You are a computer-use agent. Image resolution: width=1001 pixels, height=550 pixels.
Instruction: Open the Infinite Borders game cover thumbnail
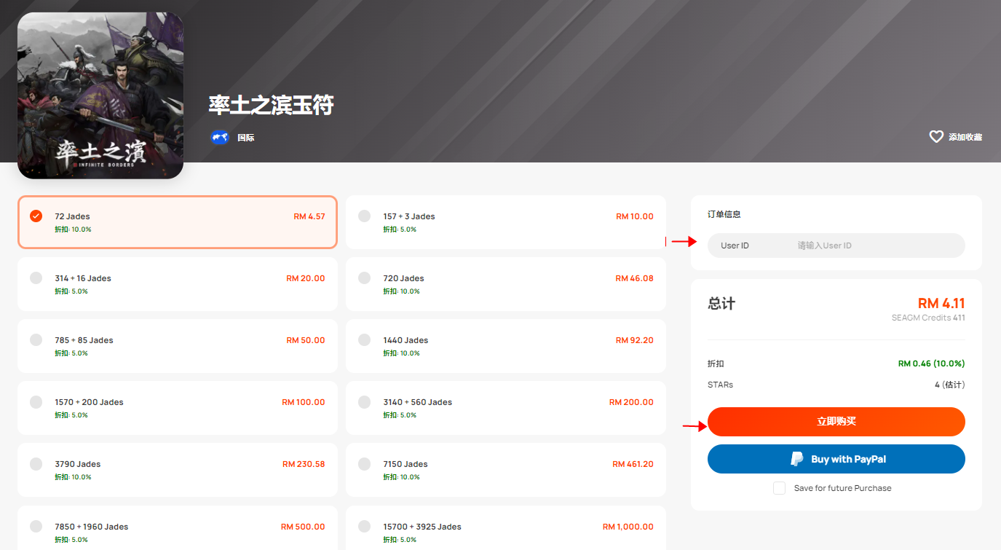pyautogui.click(x=100, y=95)
